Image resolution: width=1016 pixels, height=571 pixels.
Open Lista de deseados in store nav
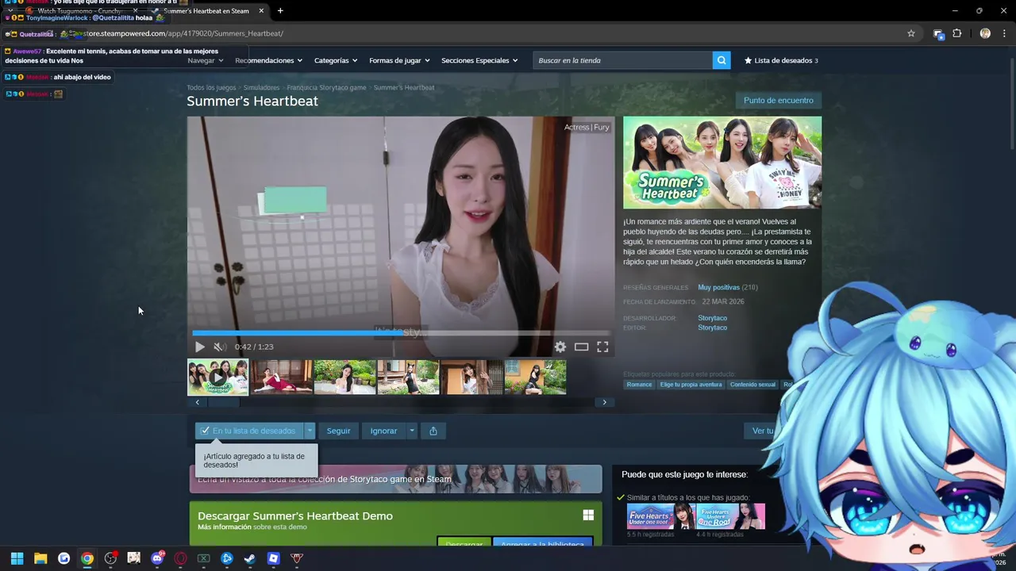pos(781,60)
